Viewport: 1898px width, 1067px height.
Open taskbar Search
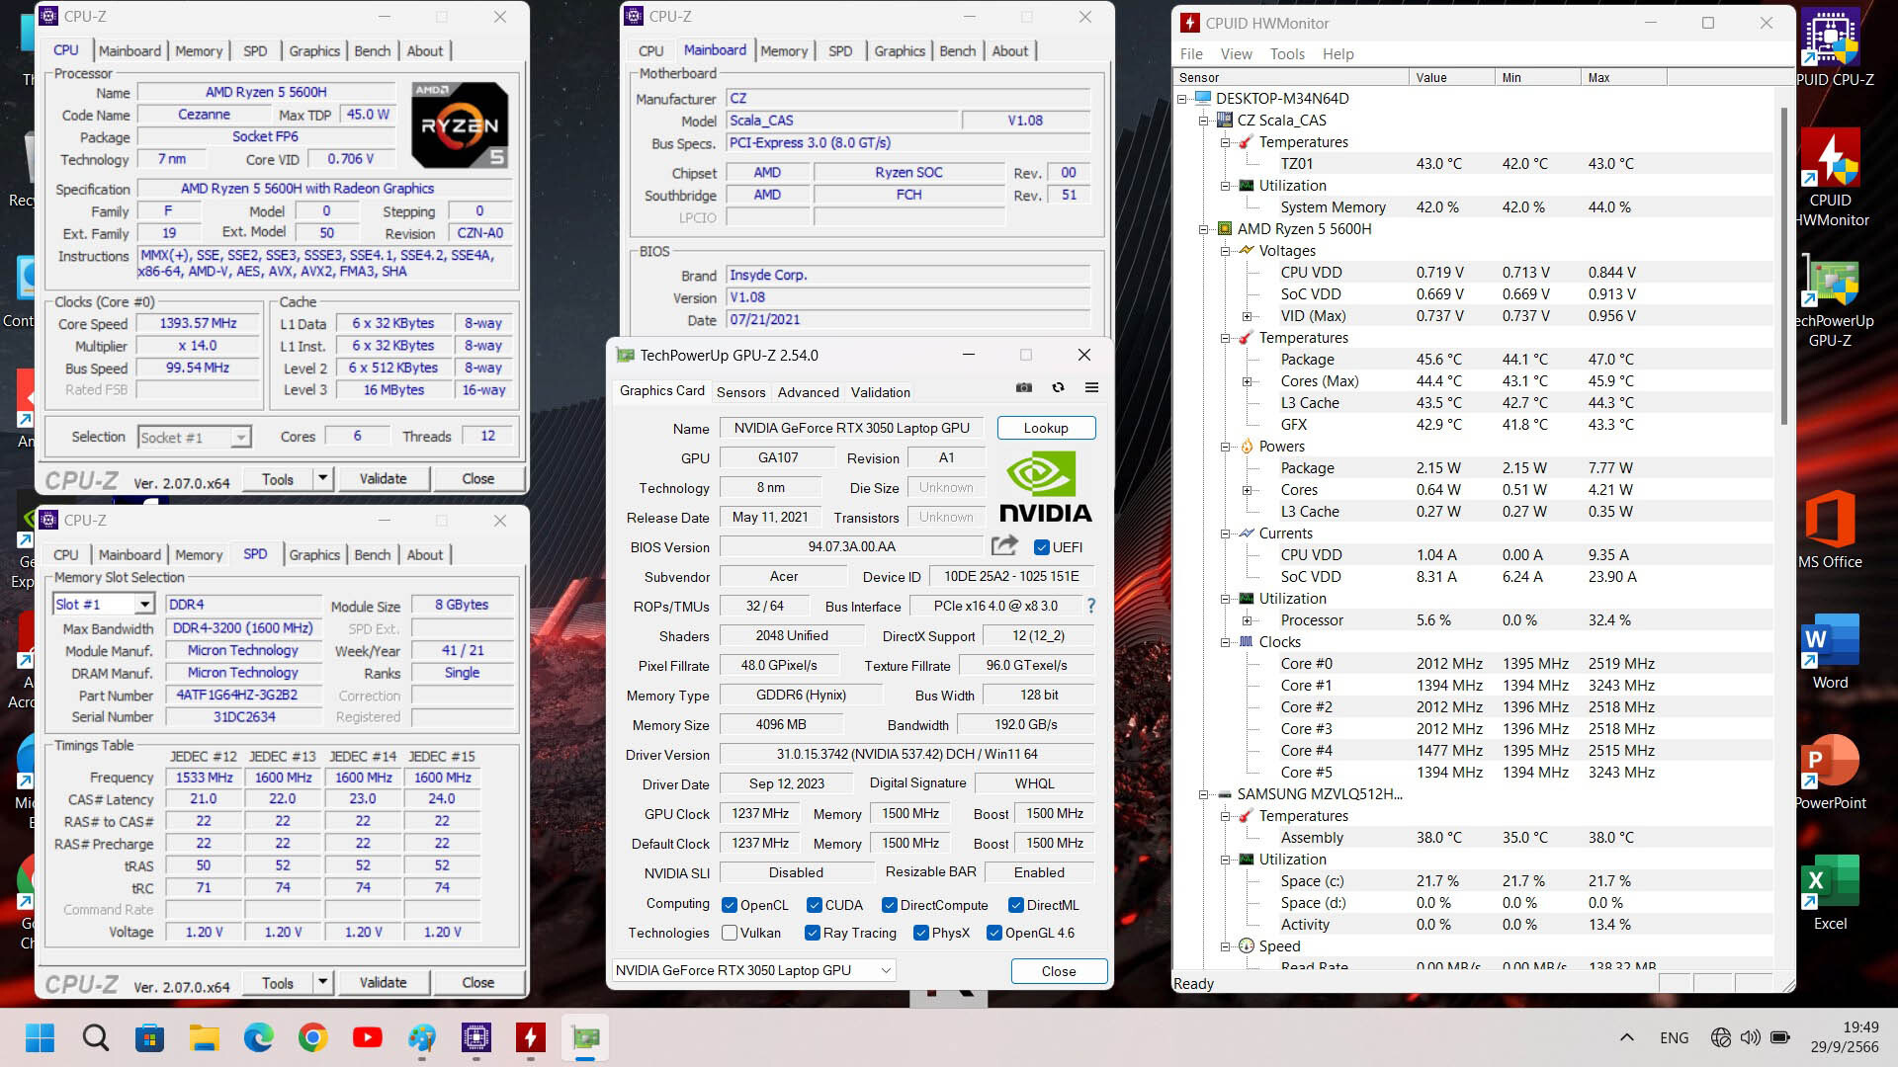[95, 1037]
